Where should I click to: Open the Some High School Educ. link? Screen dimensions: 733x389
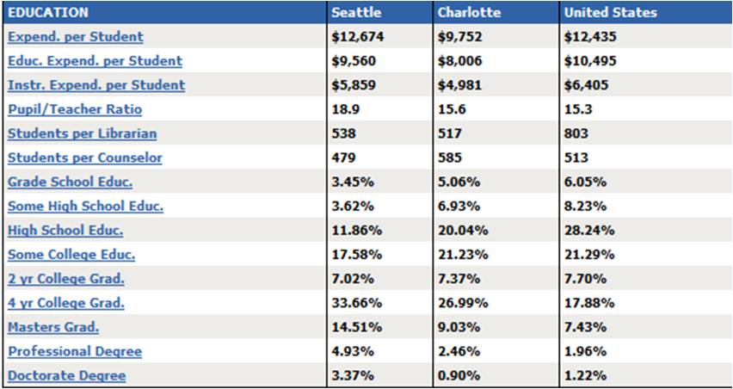[x=86, y=206]
